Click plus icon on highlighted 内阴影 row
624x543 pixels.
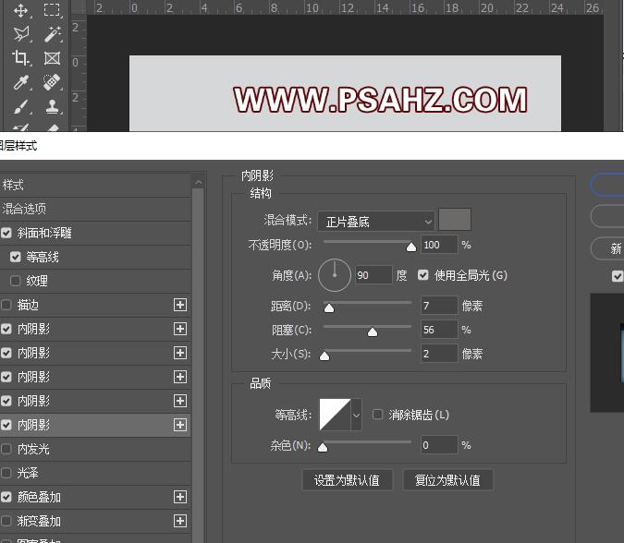pos(180,425)
